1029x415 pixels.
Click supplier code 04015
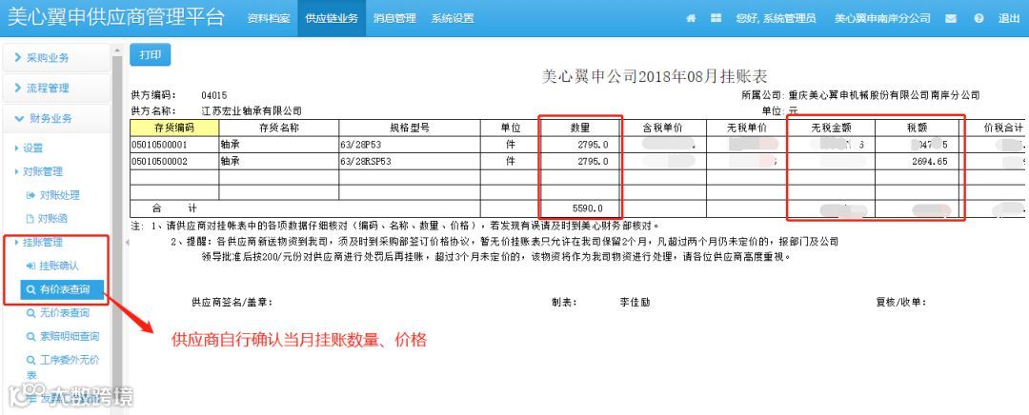[214, 96]
